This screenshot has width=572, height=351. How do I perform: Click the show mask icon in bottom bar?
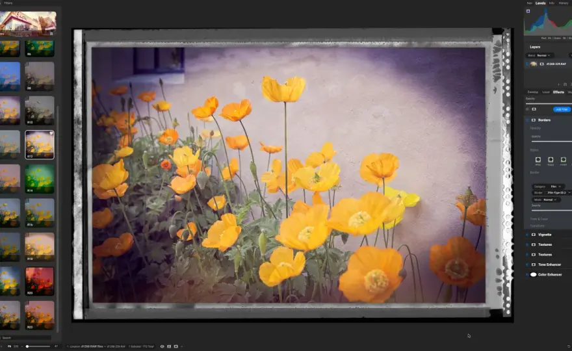coord(176,346)
